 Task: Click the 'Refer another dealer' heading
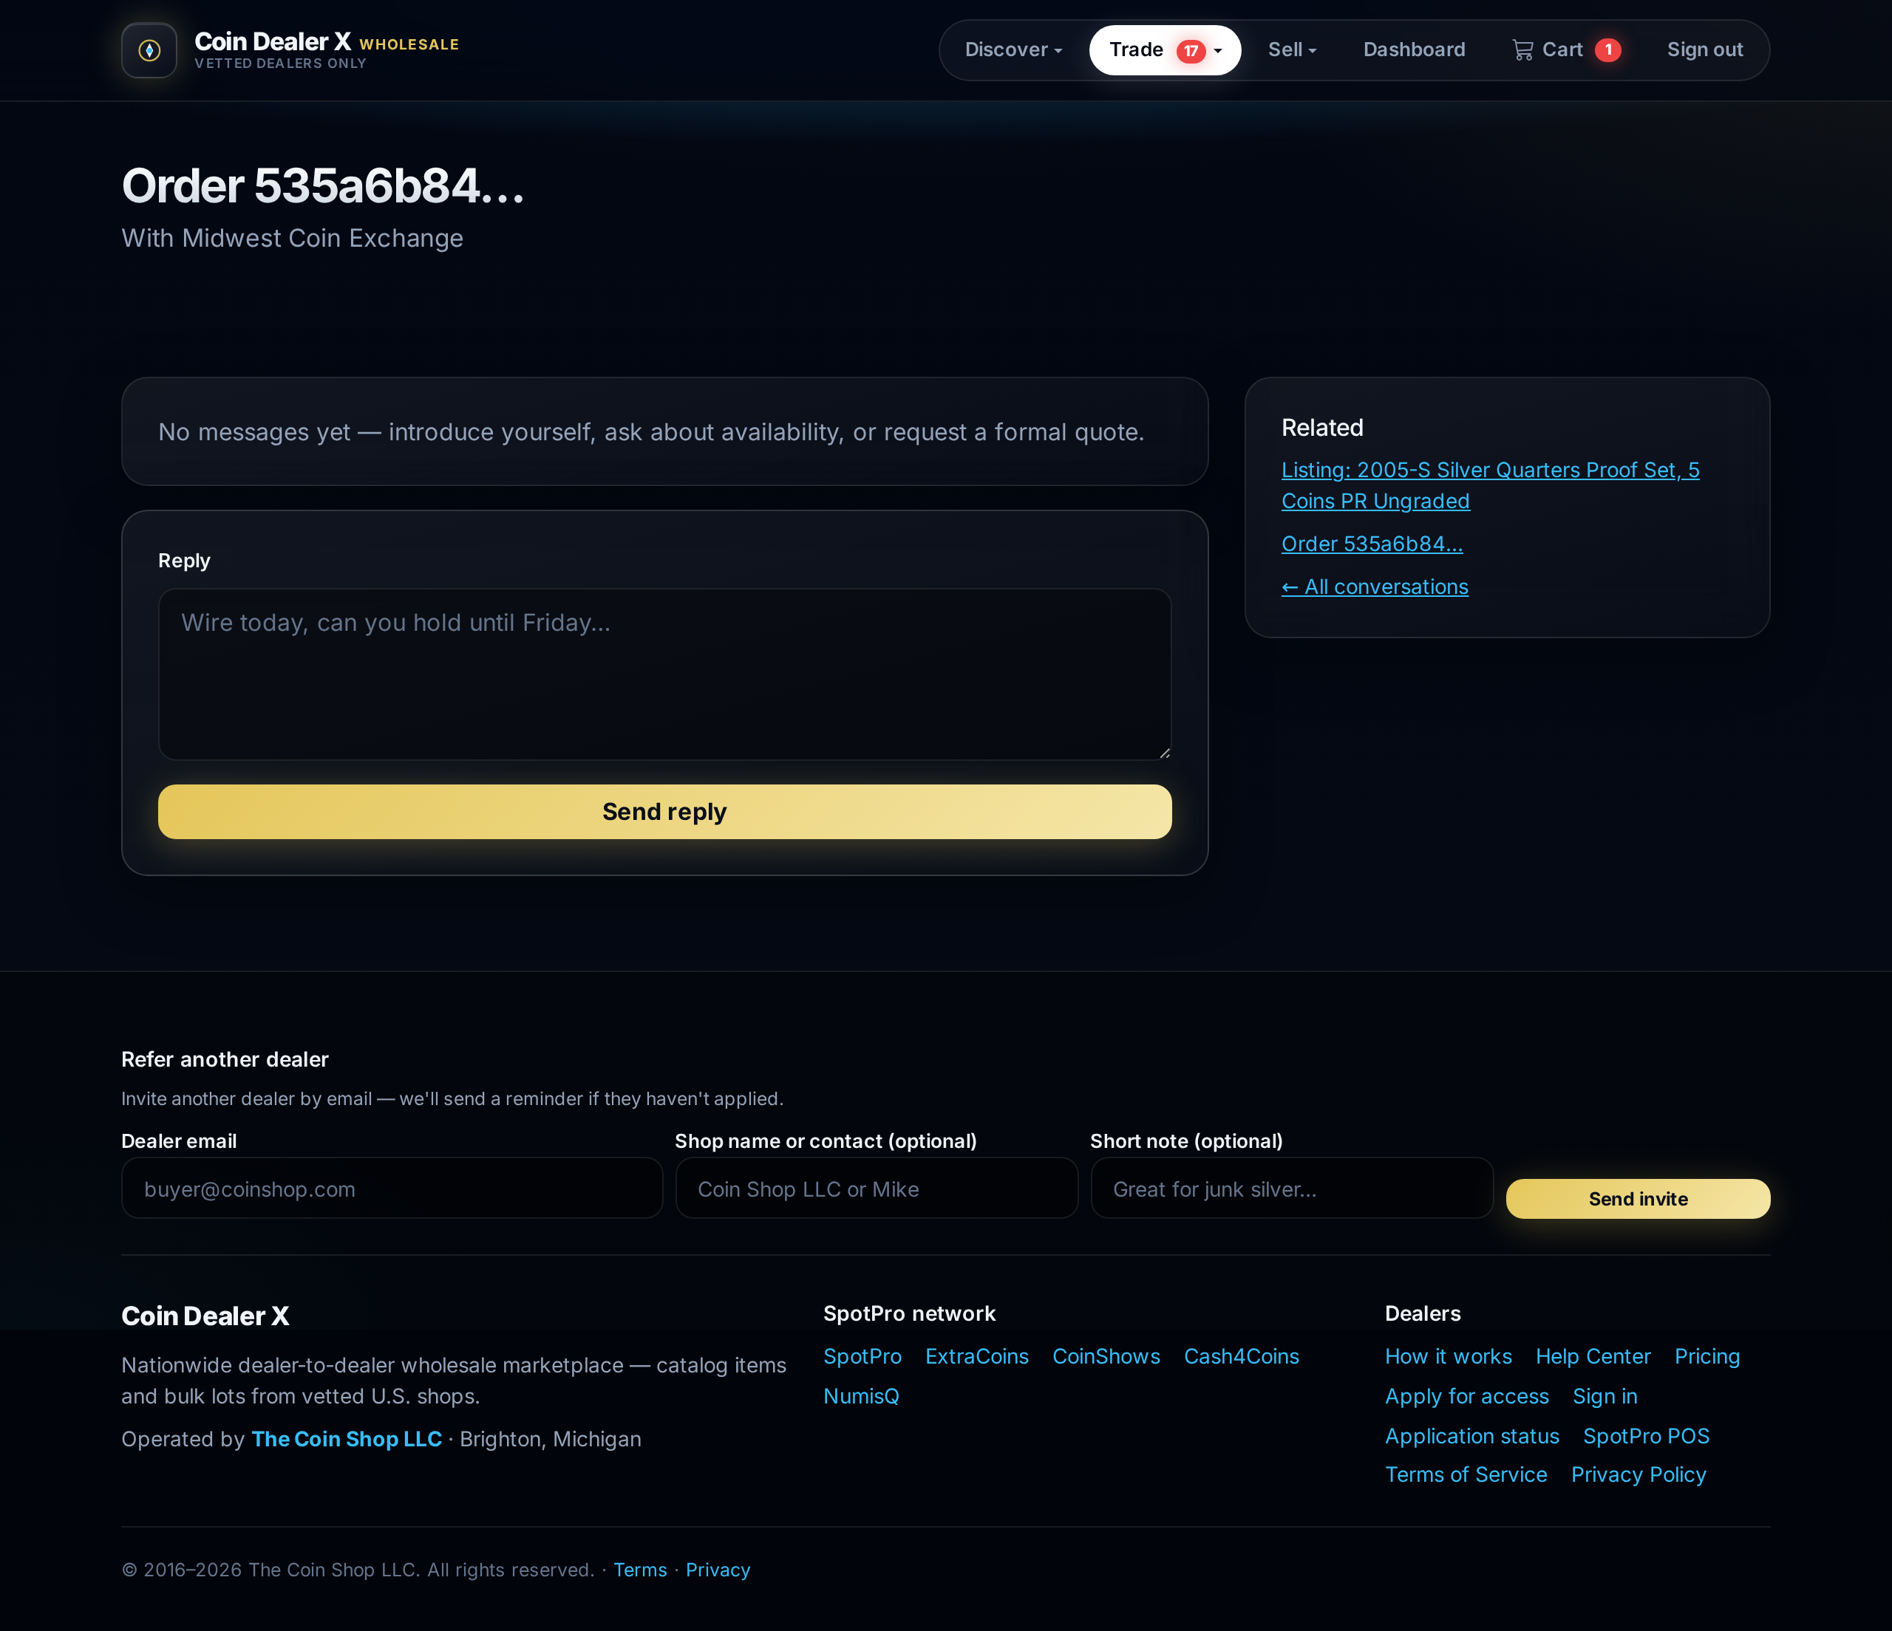225,1060
